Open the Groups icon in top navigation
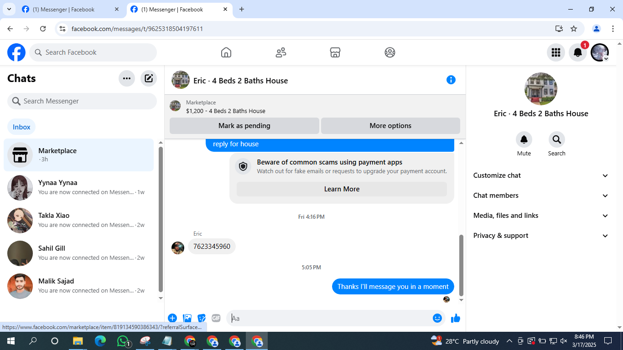Screen dimensions: 623x350 click(390, 52)
